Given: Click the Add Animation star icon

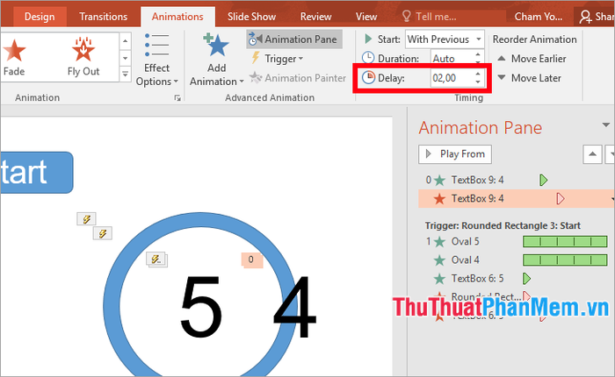Looking at the screenshot, I should coord(216,46).
